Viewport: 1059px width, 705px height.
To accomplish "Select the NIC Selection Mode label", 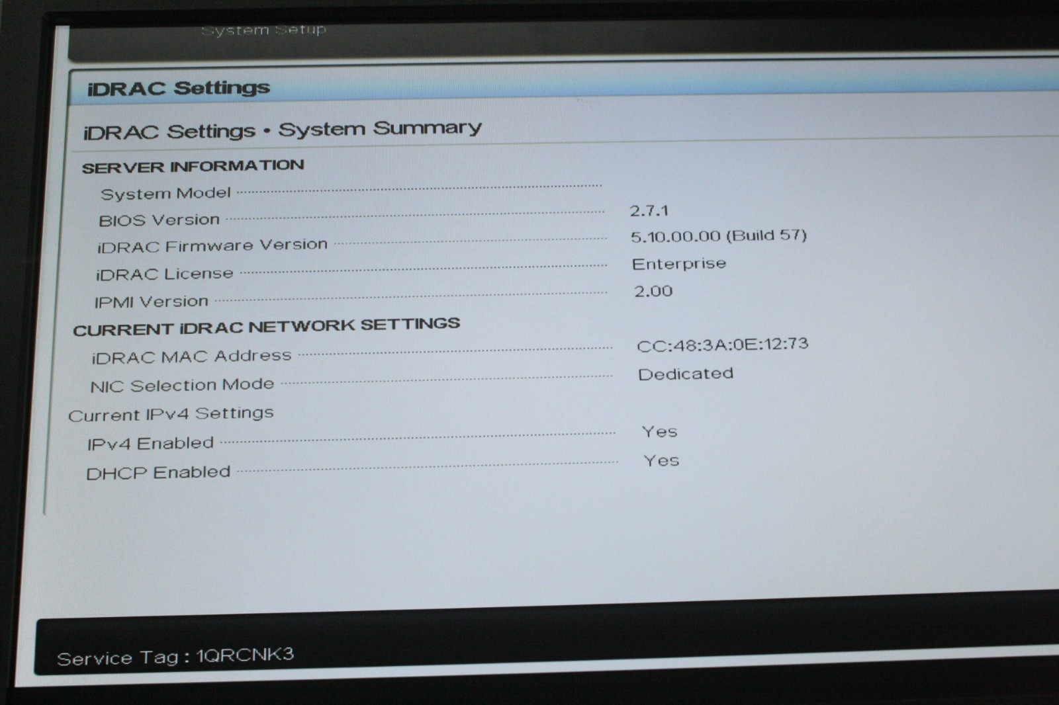I will (x=182, y=385).
